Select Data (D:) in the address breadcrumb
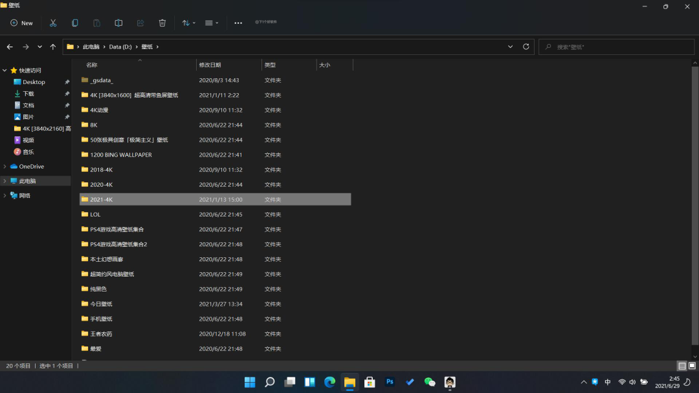This screenshot has width=699, height=393. click(120, 47)
